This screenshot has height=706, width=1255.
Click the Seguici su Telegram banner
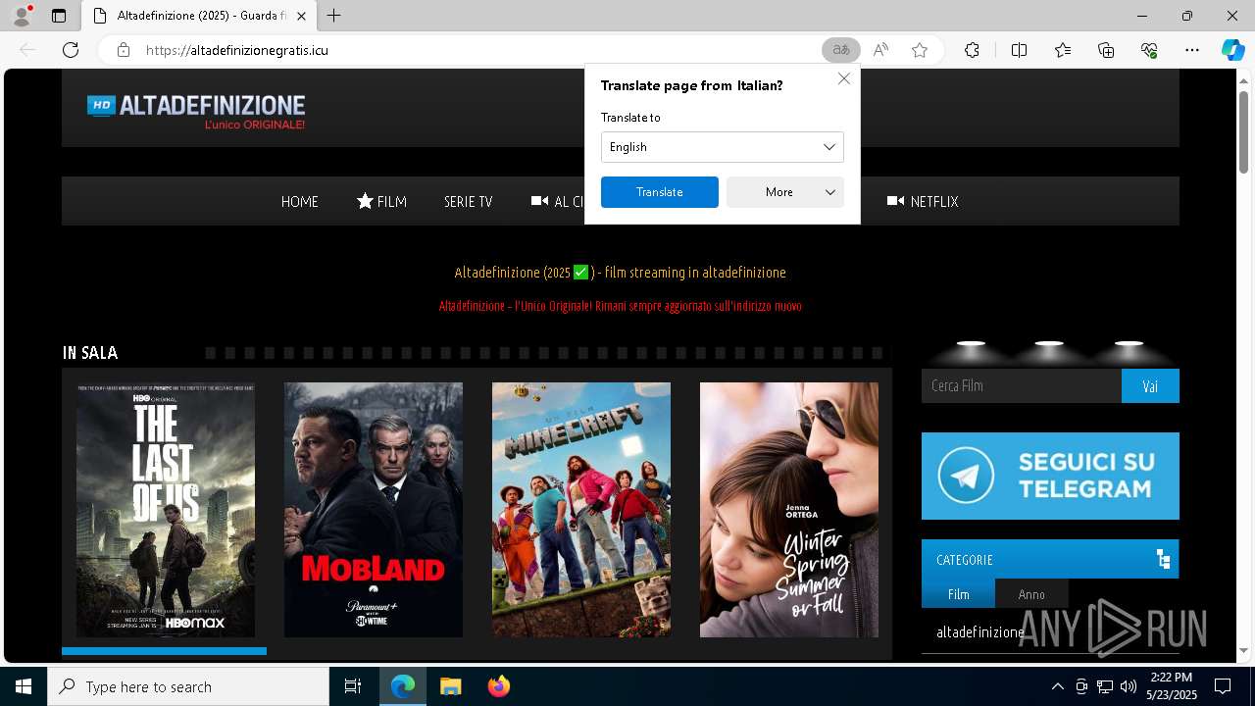pyautogui.click(x=1050, y=476)
